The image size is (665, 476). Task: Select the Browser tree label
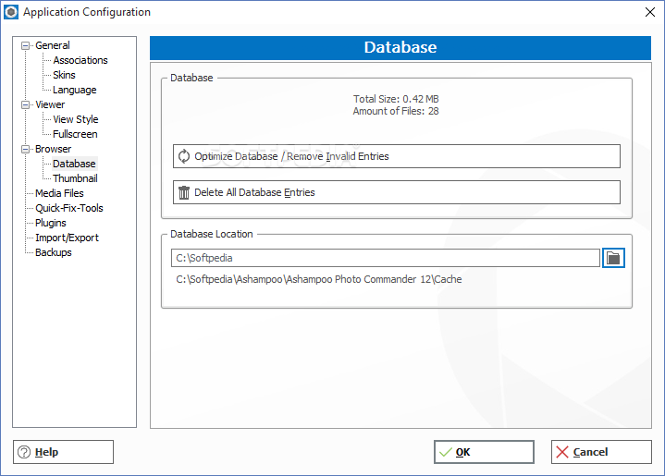pos(53,149)
